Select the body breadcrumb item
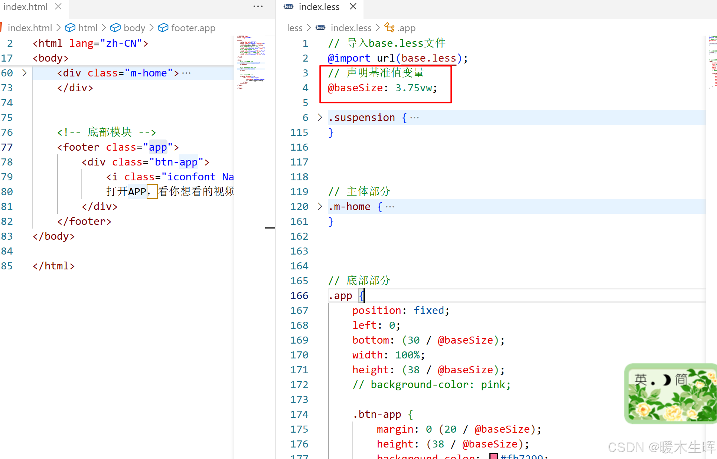The width and height of the screenshot is (717, 459). [134, 28]
